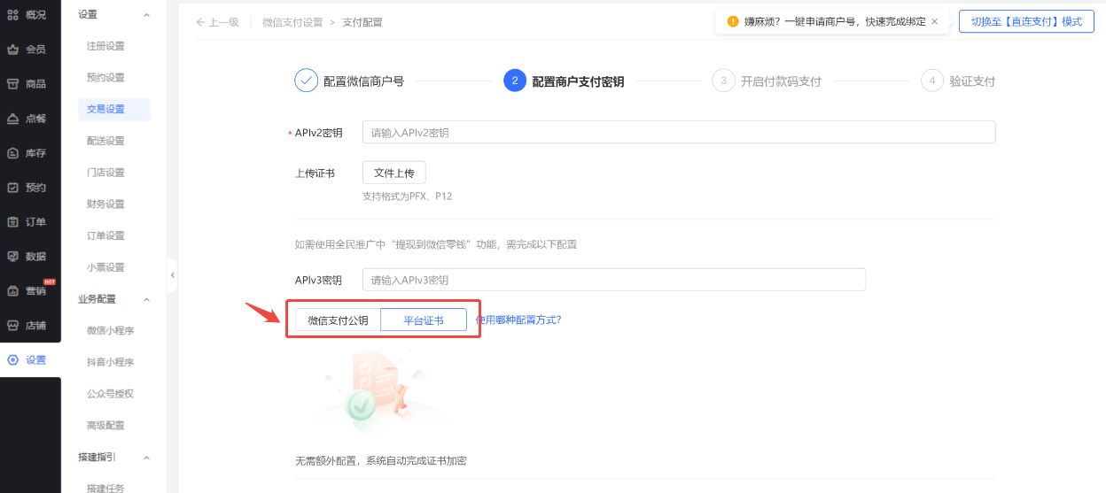This screenshot has width=1106, height=493.
Task: Collapse the 搭建指引 menu group
Action: tap(146, 458)
